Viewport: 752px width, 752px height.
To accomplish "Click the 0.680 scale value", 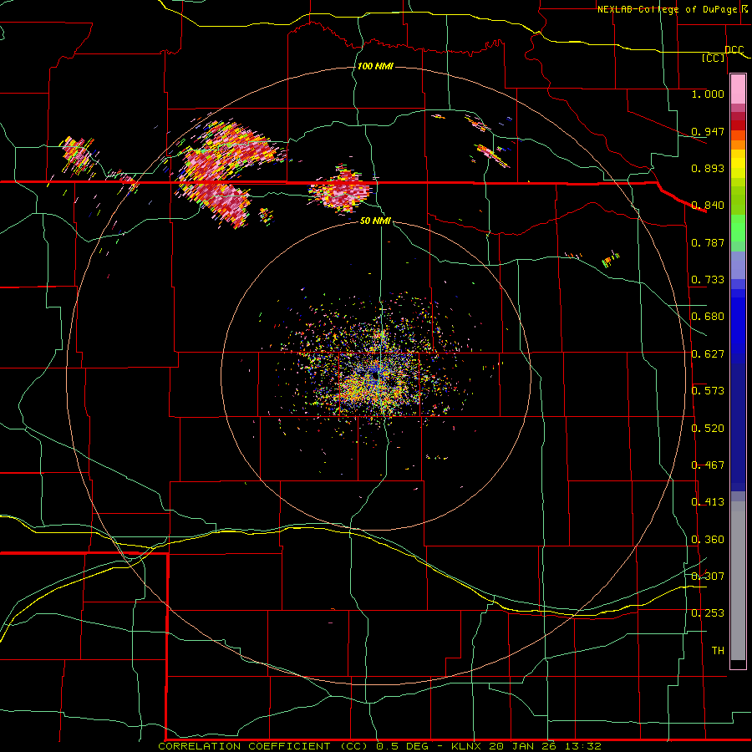I will [x=708, y=317].
